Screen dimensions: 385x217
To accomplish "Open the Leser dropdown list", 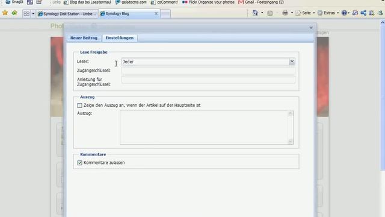I will tap(292, 61).
